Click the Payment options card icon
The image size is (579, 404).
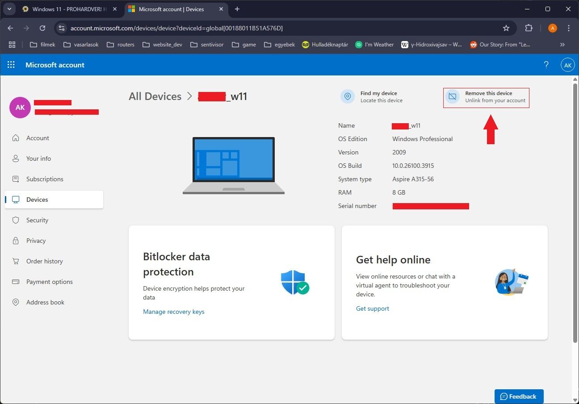(16, 282)
